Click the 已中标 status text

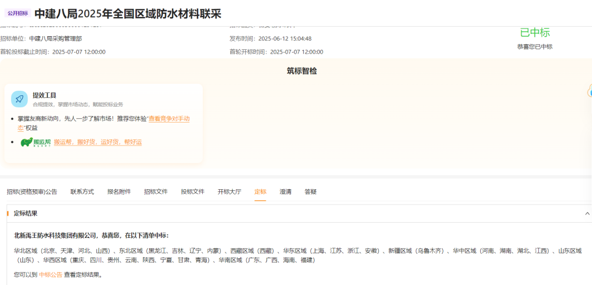click(x=534, y=33)
